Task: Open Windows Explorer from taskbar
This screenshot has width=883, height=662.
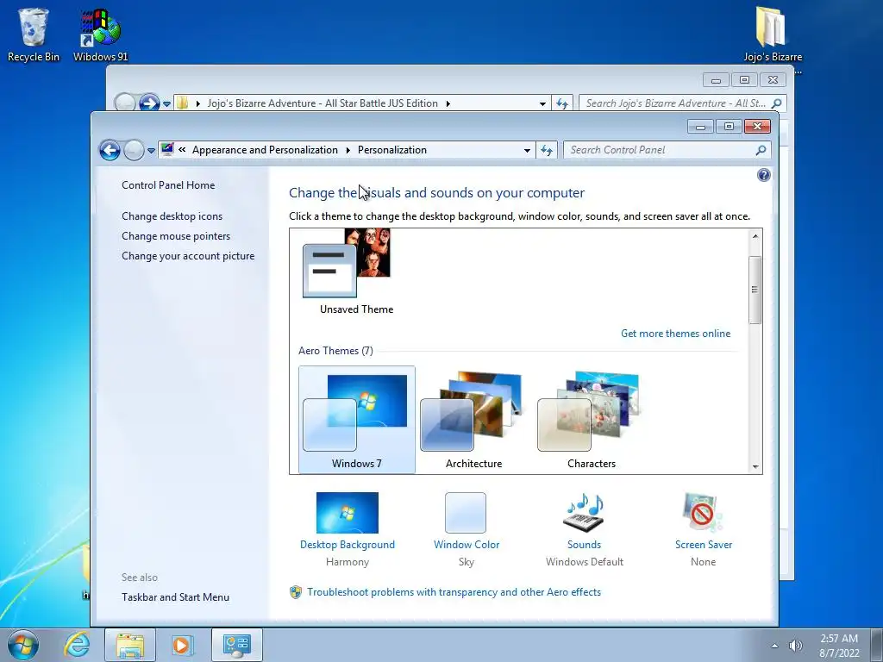Action: pyautogui.click(x=130, y=645)
